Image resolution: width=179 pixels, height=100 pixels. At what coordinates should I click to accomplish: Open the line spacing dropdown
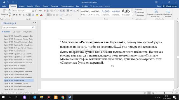pos(62,15)
